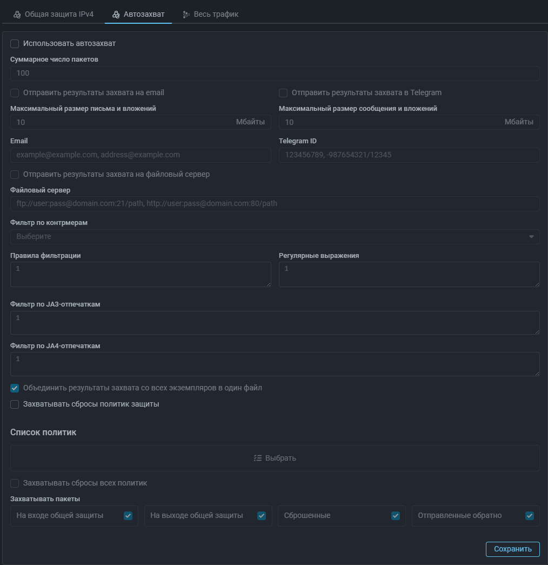Image resolution: width=548 pixels, height=565 pixels.
Task: Click the dropdown arrow of the countermeasures filter
Action: click(531, 237)
